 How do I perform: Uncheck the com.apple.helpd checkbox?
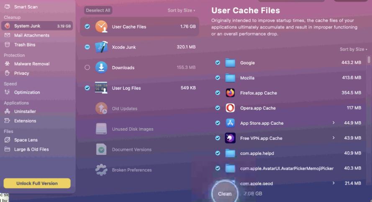click(218, 153)
